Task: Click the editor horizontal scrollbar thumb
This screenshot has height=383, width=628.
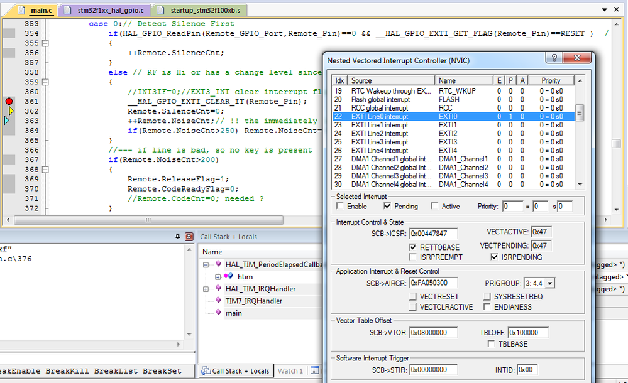Action: coord(148,220)
